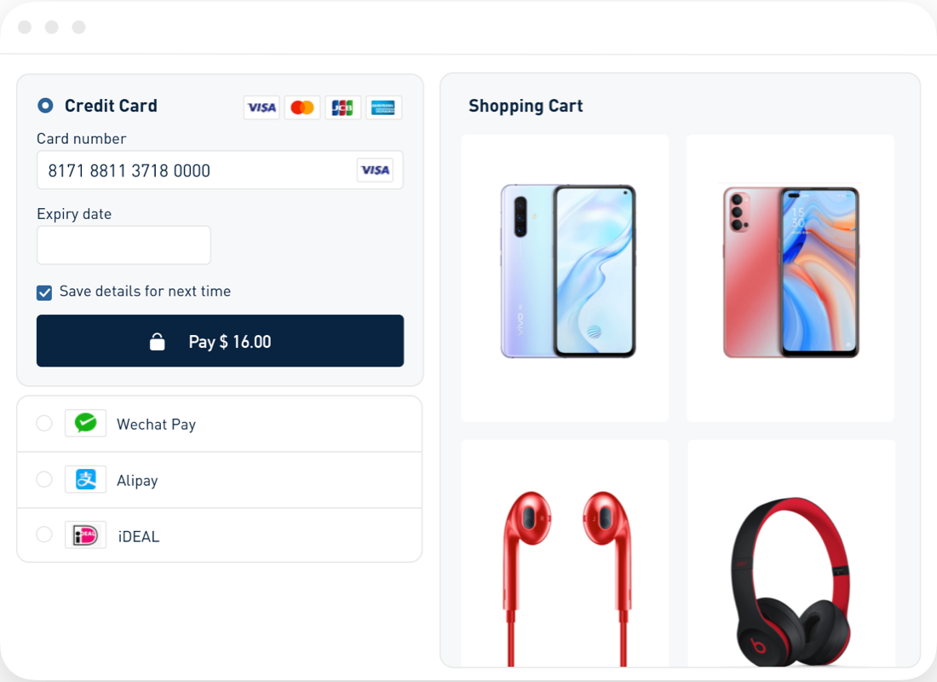
Task: Uncheck Save details for next time
Action: pyautogui.click(x=44, y=292)
